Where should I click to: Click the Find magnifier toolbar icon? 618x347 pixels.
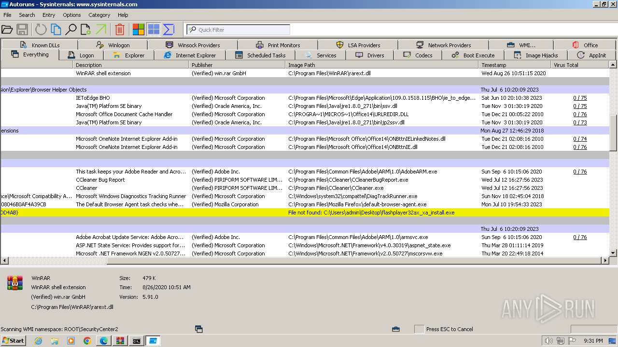coord(71,29)
